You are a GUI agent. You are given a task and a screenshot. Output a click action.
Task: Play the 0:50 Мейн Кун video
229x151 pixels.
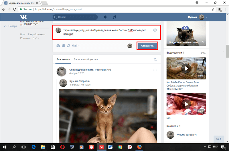pyautogui.click(x=186, y=68)
